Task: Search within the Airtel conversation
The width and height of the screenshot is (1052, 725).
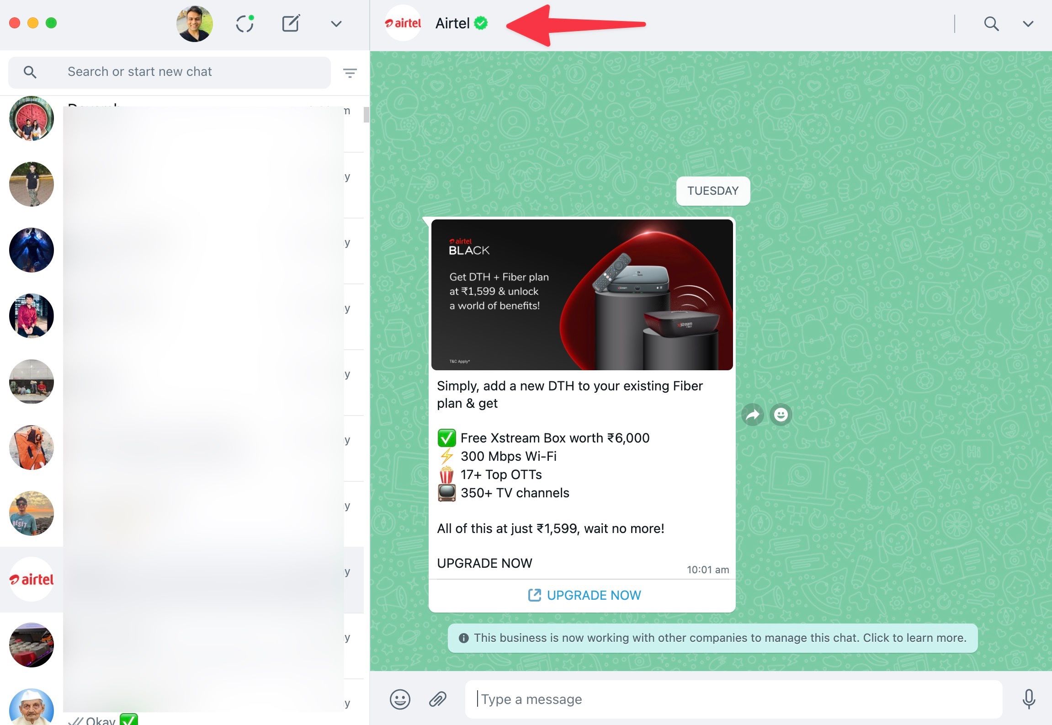Action: [991, 23]
